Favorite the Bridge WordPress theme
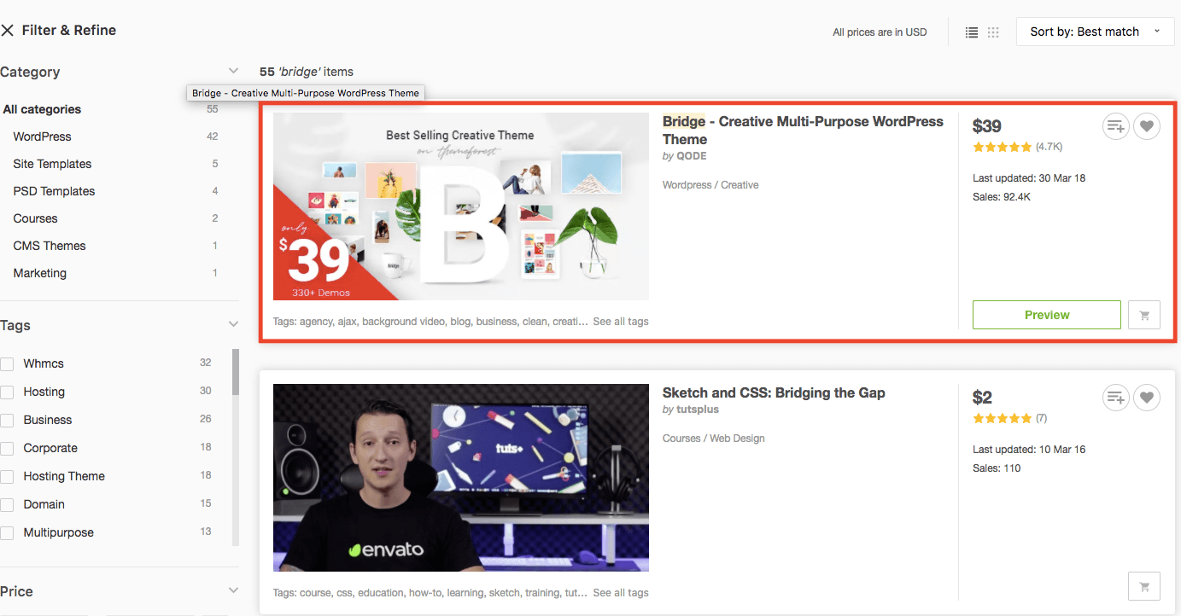The width and height of the screenshot is (1181, 616). (1147, 127)
